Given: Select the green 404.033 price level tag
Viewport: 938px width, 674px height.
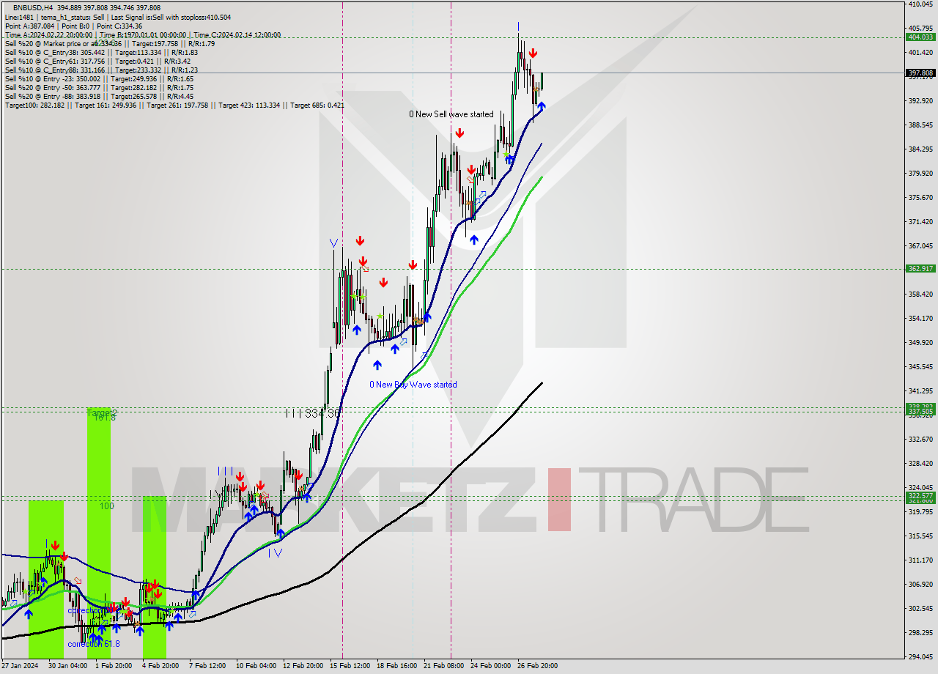Looking at the screenshot, I should 920,37.
